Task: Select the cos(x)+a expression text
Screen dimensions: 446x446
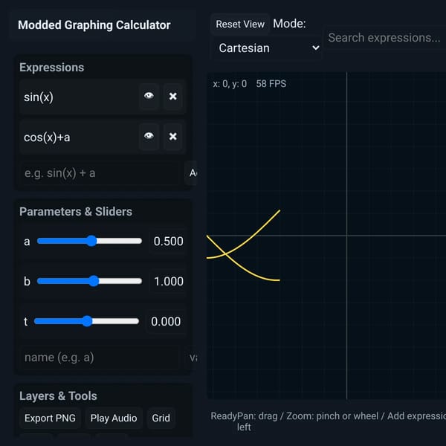Action: (x=47, y=138)
